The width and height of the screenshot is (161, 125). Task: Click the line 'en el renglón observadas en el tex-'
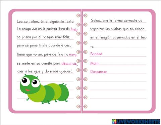pos(118,37)
